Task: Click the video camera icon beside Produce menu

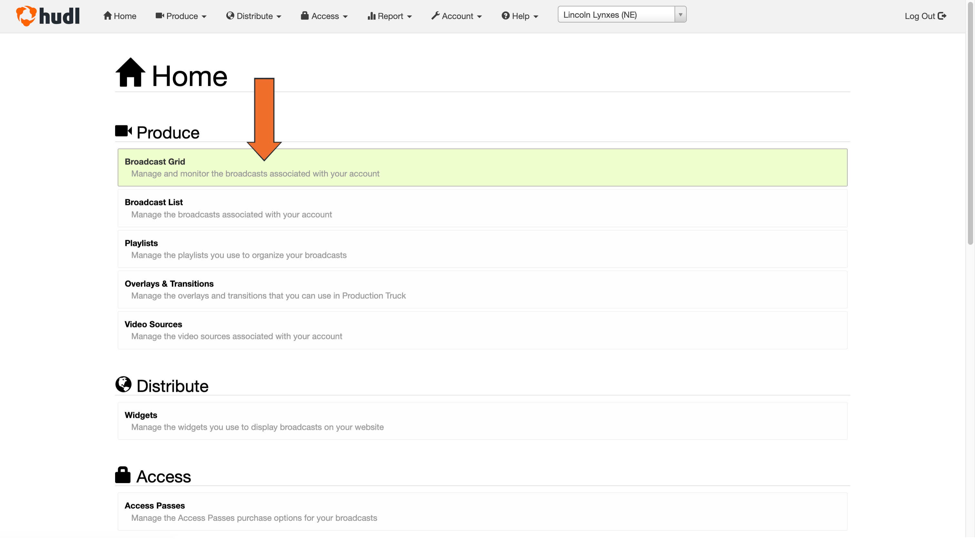Action: pyautogui.click(x=159, y=16)
